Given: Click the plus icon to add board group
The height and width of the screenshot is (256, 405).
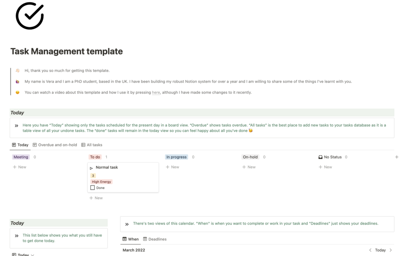Looking at the screenshot, I should [397, 157].
